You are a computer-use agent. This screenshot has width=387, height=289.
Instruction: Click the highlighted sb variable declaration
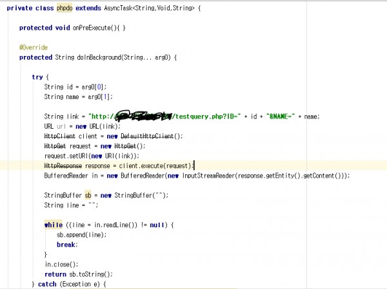[x=89, y=195]
